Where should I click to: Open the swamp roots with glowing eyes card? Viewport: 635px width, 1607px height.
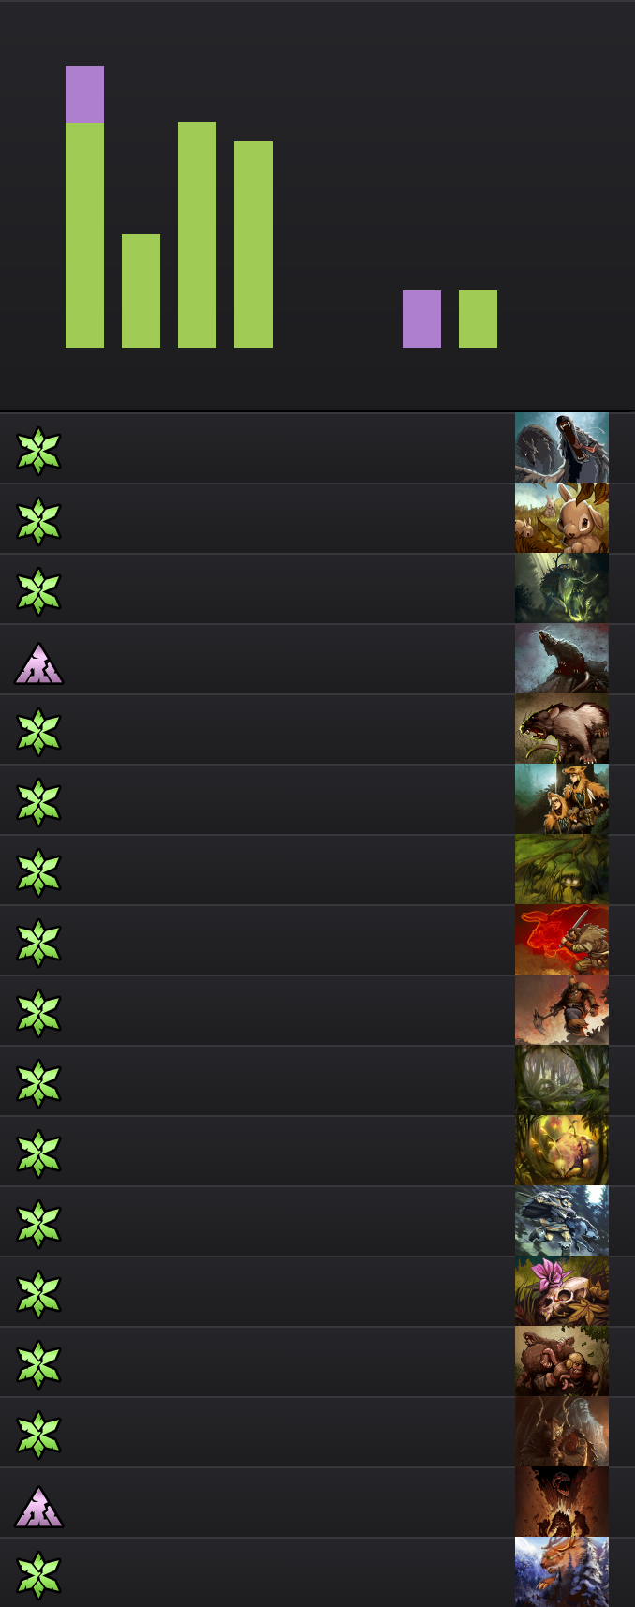click(x=562, y=870)
